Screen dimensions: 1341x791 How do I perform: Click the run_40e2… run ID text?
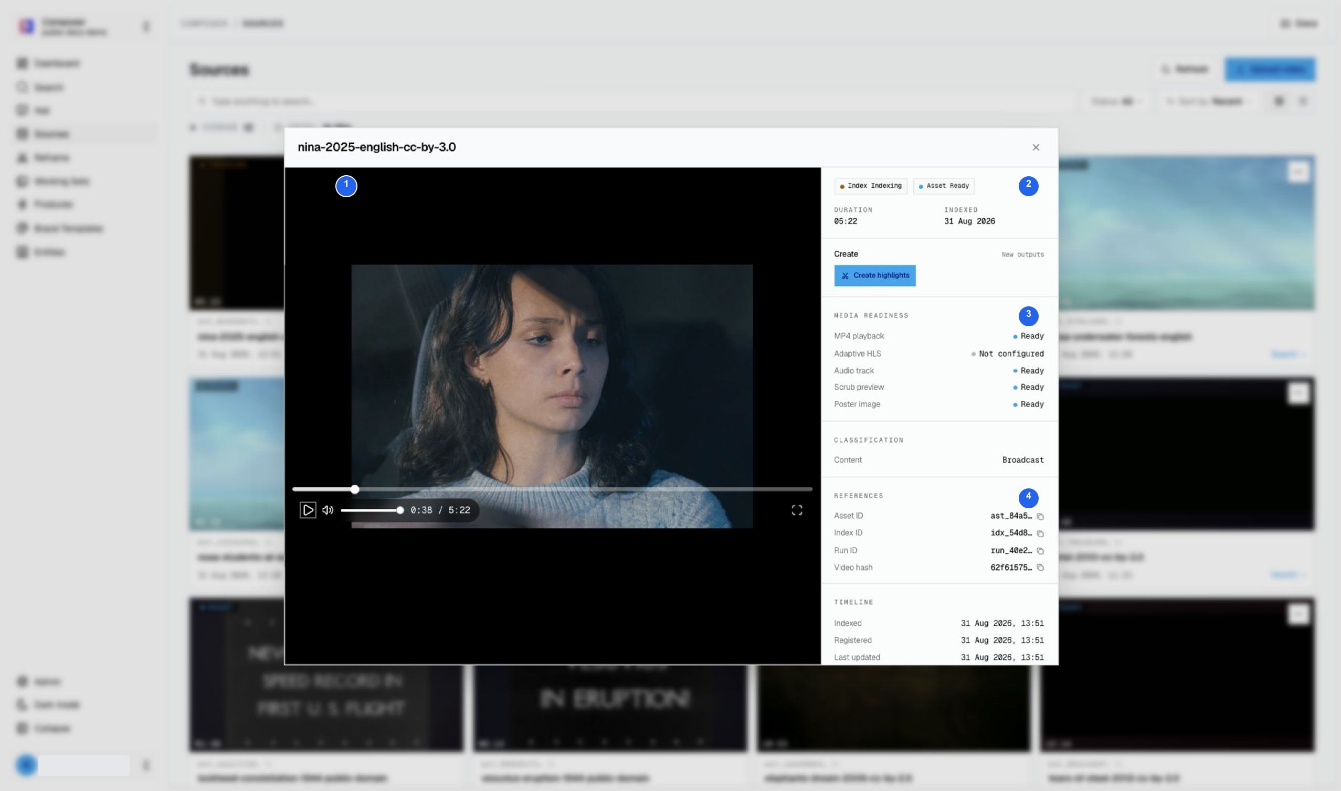(1011, 551)
